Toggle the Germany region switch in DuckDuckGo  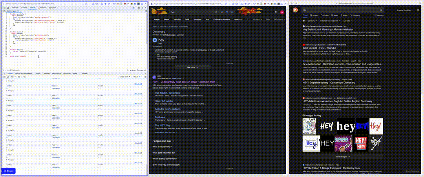pyautogui.click(x=304, y=20)
